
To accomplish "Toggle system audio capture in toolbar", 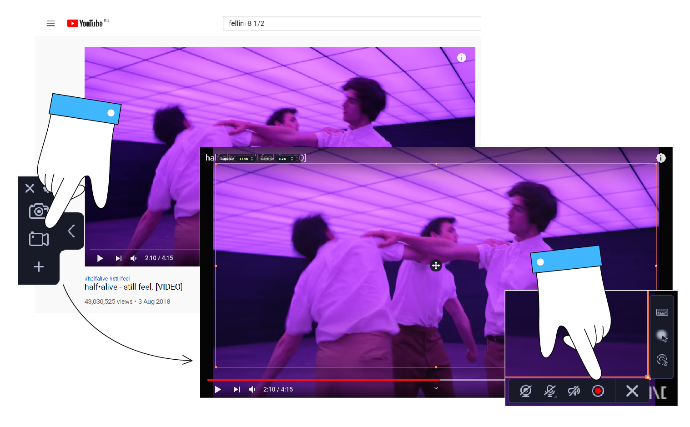I will pyautogui.click(x=574, y=391).
